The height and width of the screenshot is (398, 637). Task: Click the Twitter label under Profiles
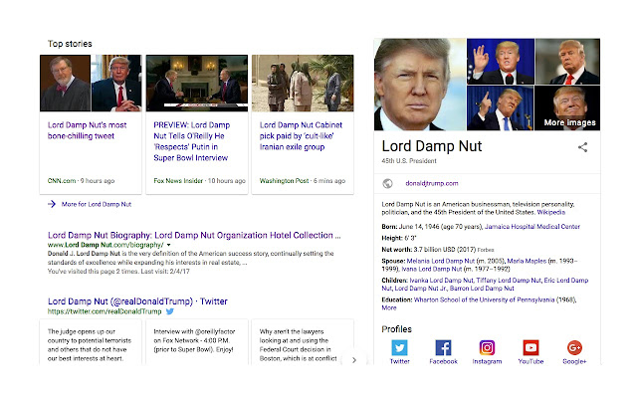(400, 361)
